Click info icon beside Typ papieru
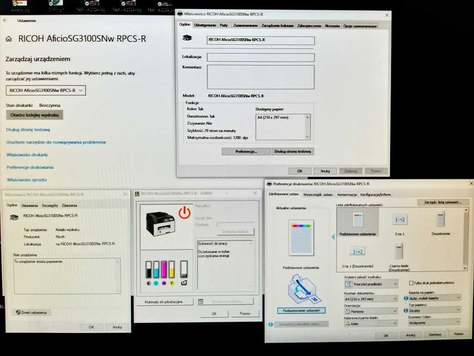The height and width of the screenshot is (356, 474). pyautogui.click(x=406, y=310)
